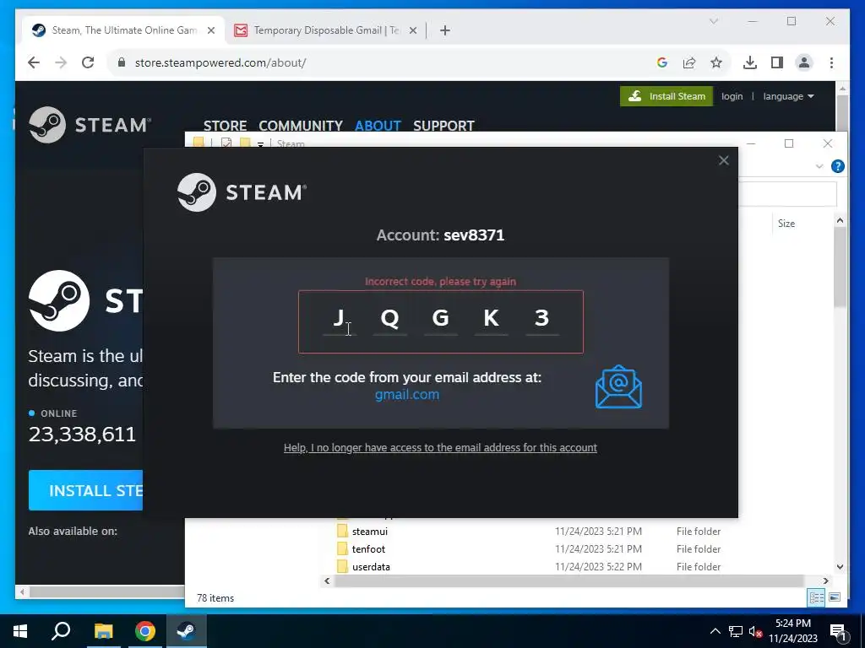Click the green Install Steam button

tap(666, 96)
